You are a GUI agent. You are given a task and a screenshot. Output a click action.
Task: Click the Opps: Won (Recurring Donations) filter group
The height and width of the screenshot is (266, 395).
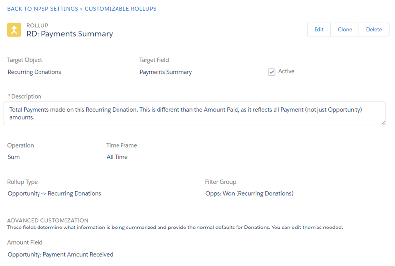[x=249, y=194]
